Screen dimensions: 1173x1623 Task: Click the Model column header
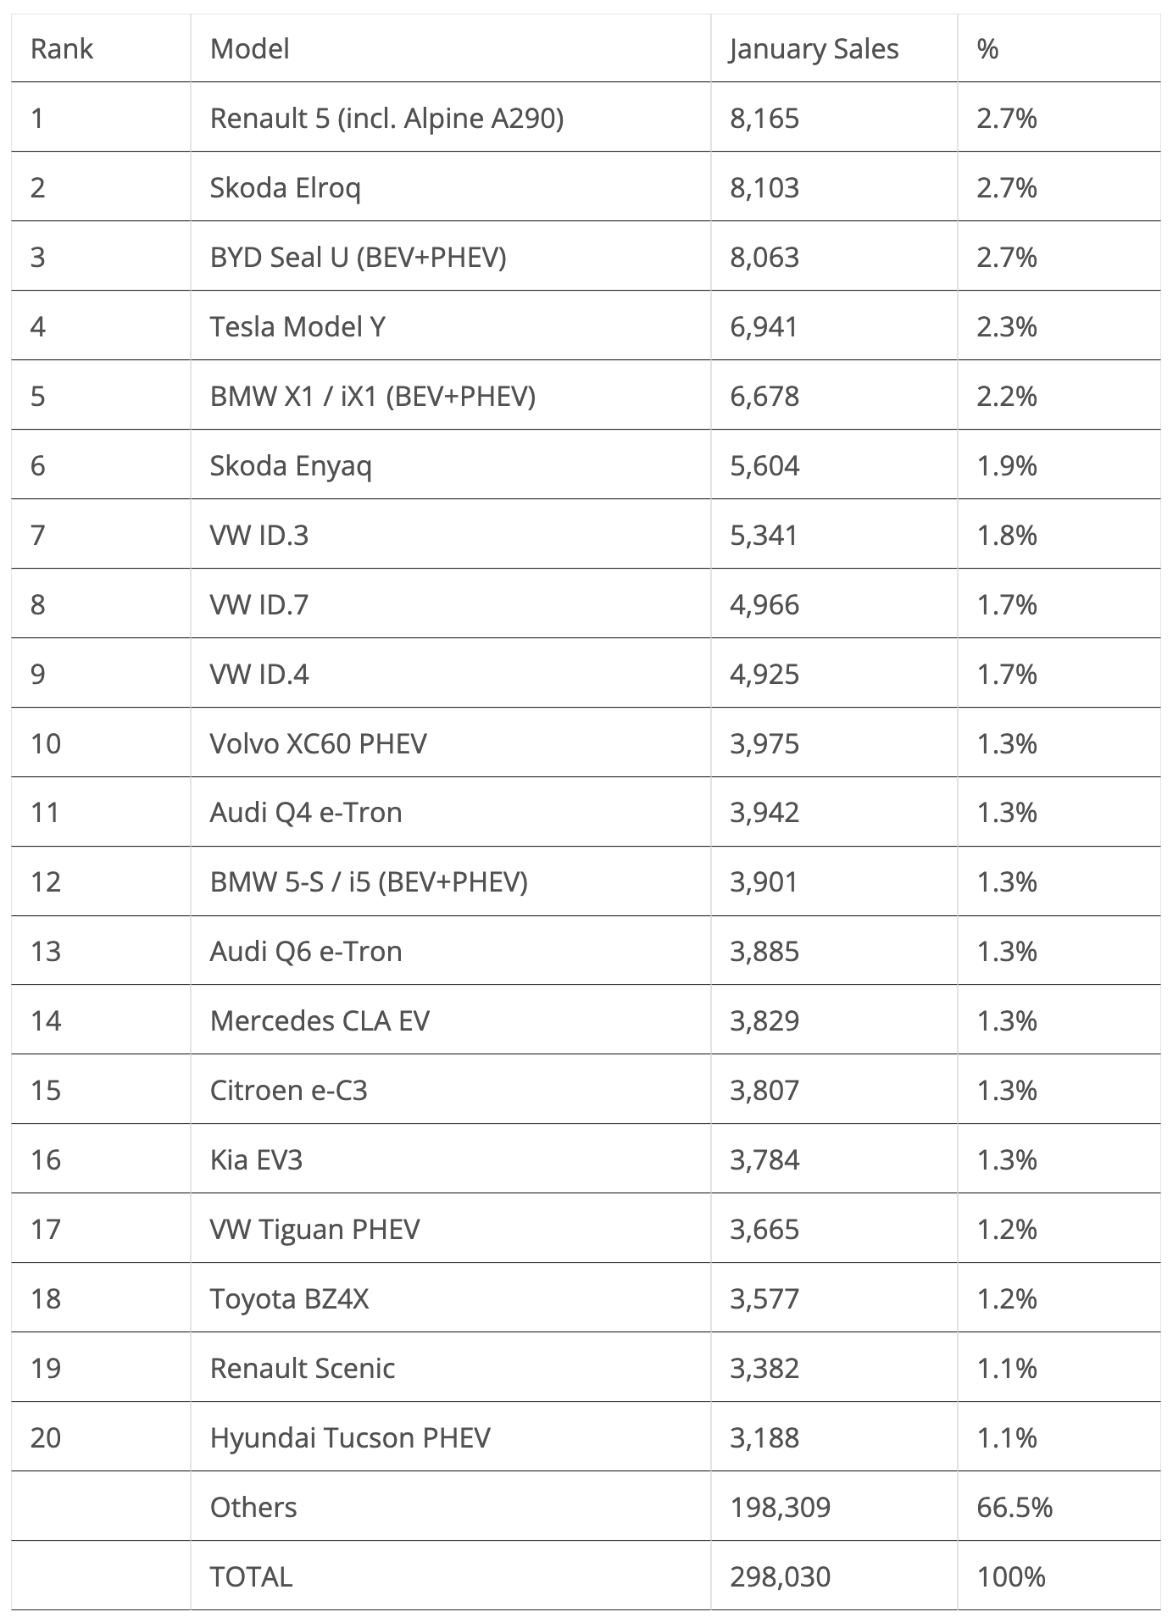coord(249,49)
